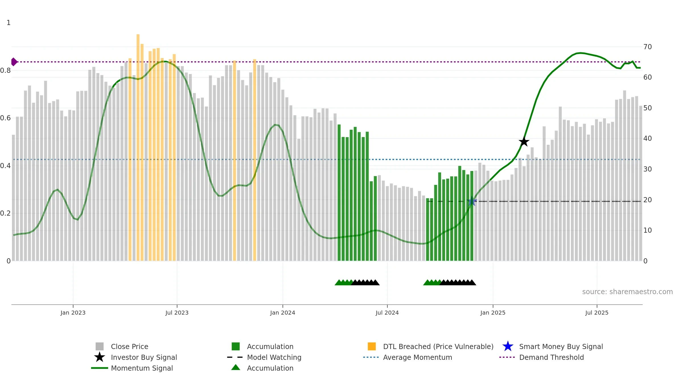Toggle the Momentum Signal legend label
The width and height of the screenshot is (683, 384).
point(142,368)
